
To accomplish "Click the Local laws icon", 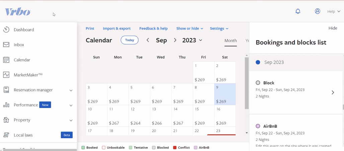I will pyautogui.click(x=6, y=135).
